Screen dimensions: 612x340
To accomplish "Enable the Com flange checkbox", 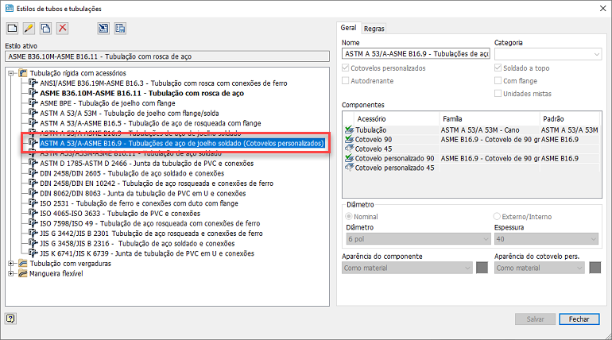I will 498,81.
